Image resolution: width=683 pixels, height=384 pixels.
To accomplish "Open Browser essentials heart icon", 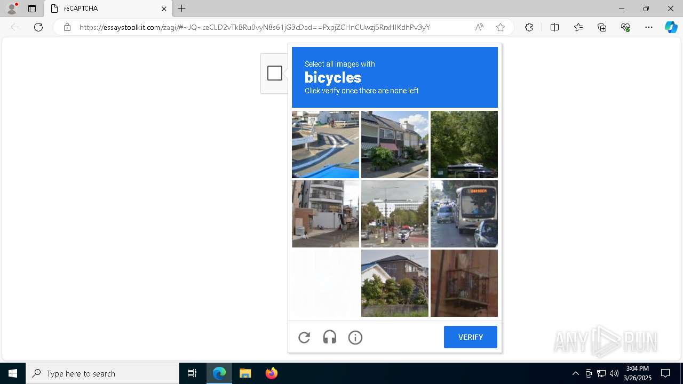I will pyautogui.click(x=625, y=27).
